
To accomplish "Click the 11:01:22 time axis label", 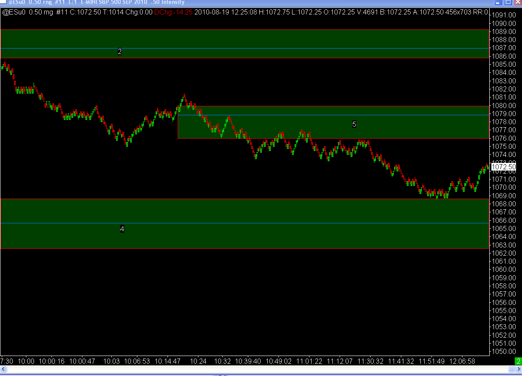I will click(309, 361).
